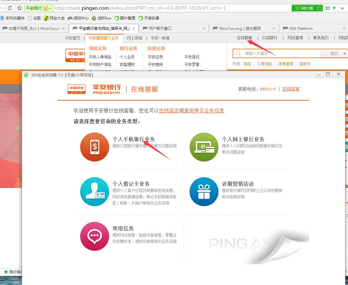Select 个人手机银行业务 heading
Viewport: 348px width, 285px height.
134,139
